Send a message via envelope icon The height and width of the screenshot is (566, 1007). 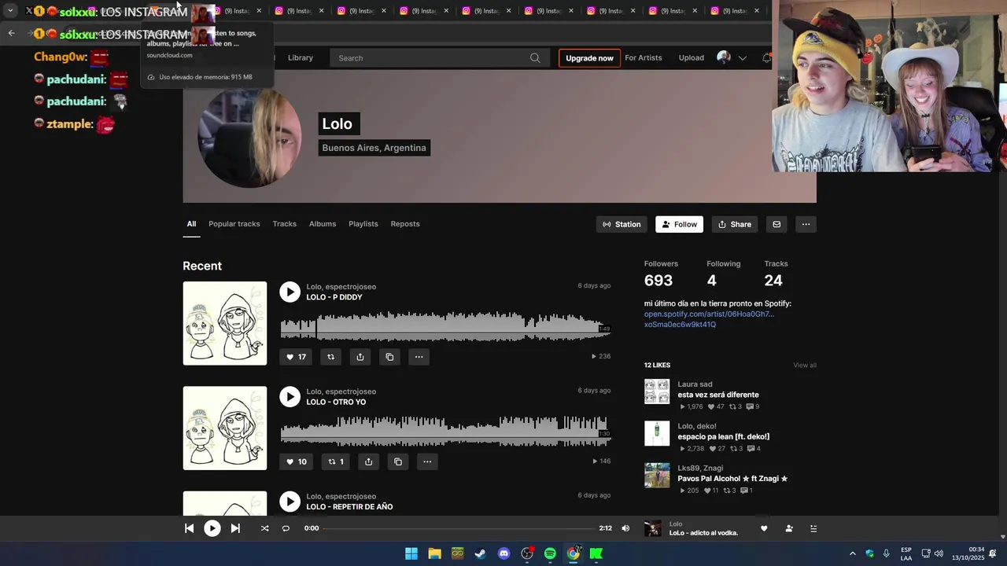776,224
